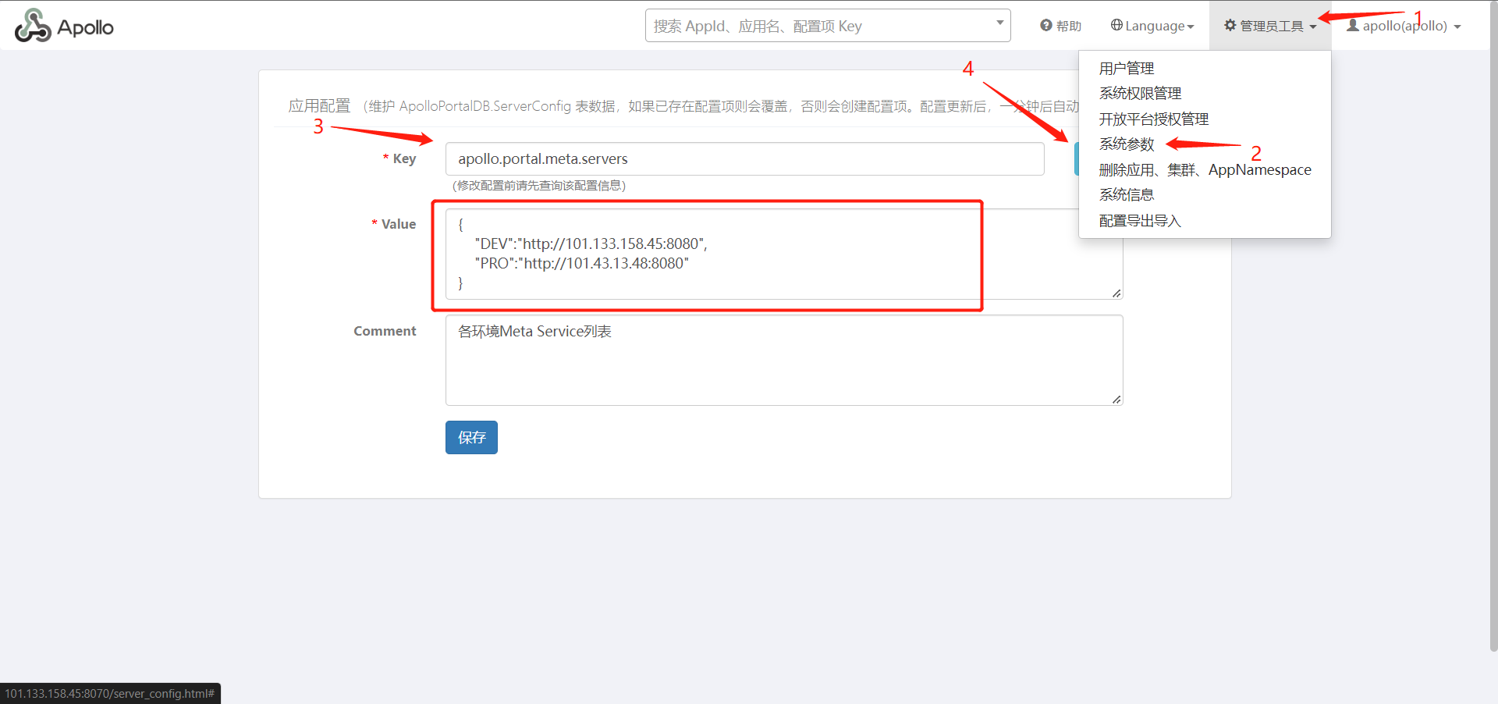The height and width of the screenshot is (704, 1498).
Task: Open 删除应用、集群、AppNamespace menu entry
Action: [1204, 170]
